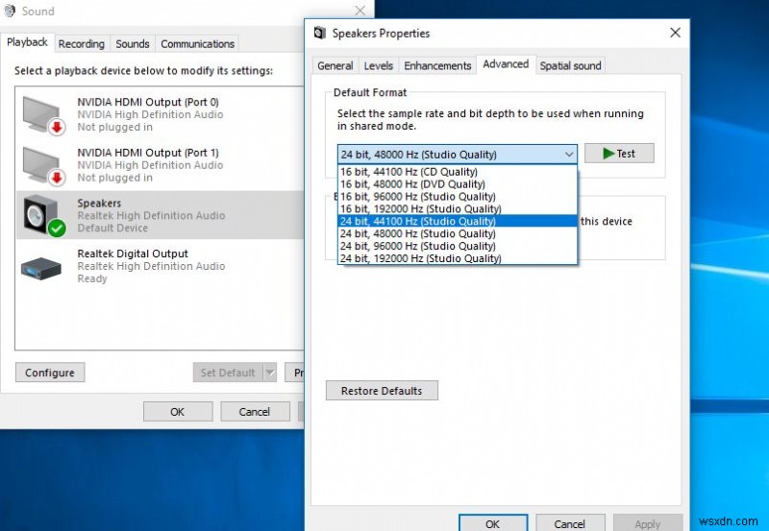Click the NVIDIA HDMI Output (Port 0) monitor icon
The image size is (769, 531).
43,115
